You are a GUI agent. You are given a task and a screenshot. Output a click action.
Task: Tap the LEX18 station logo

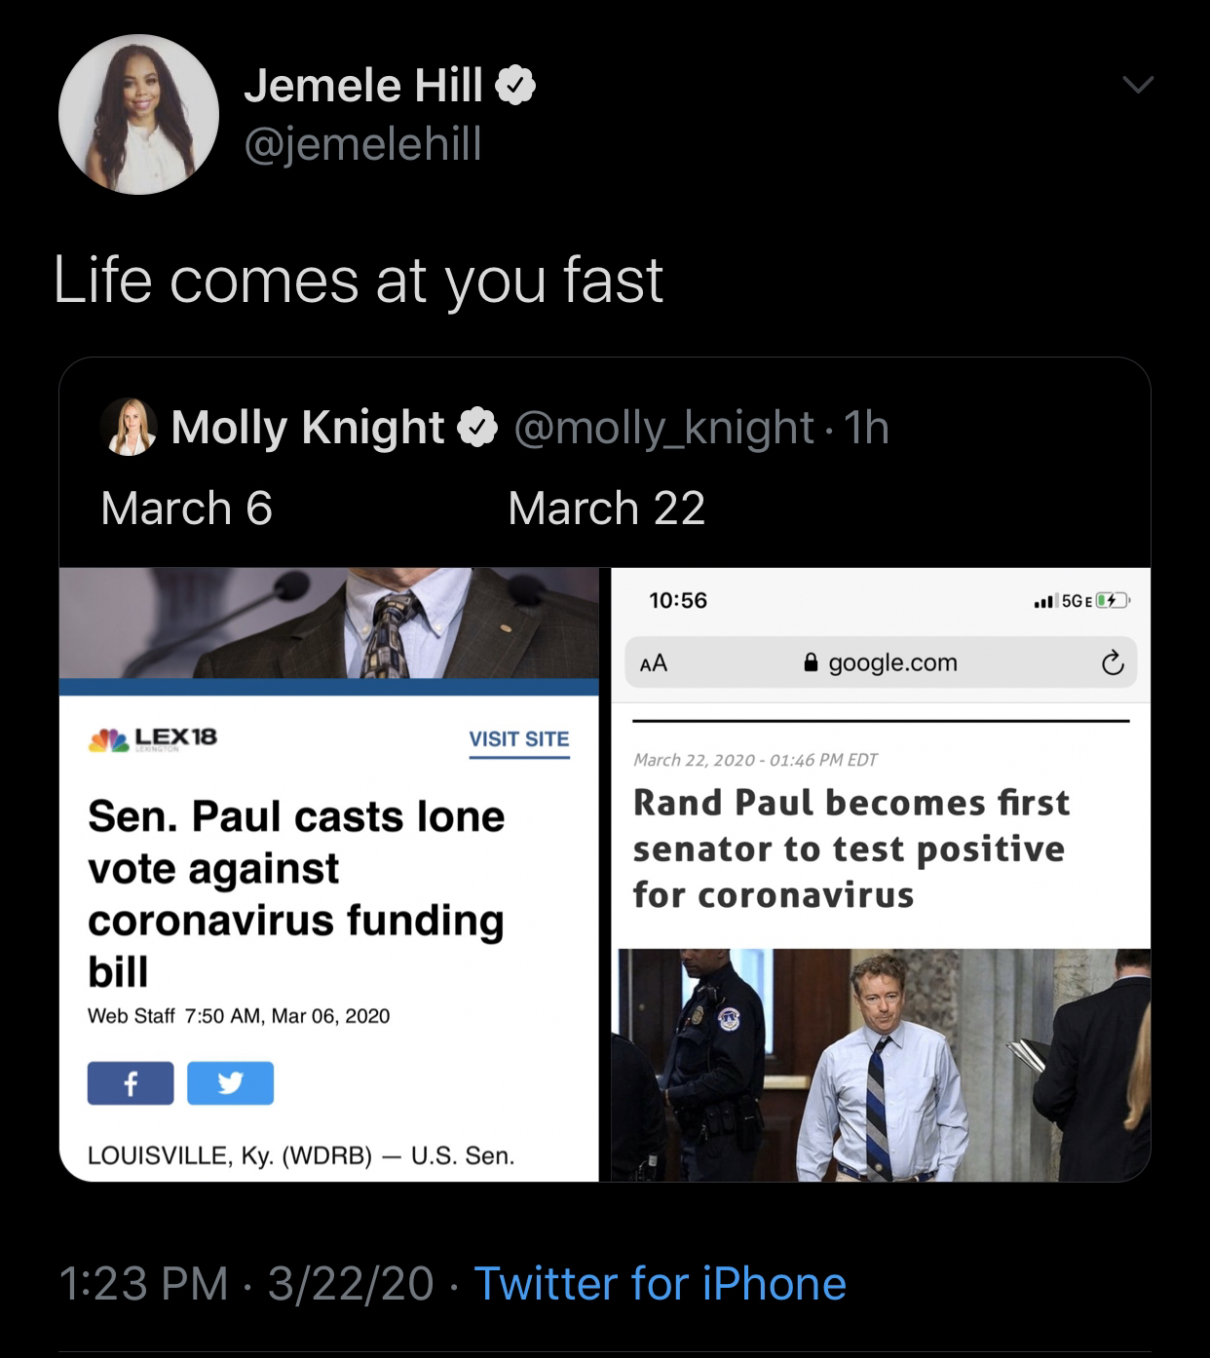(153, 739)
